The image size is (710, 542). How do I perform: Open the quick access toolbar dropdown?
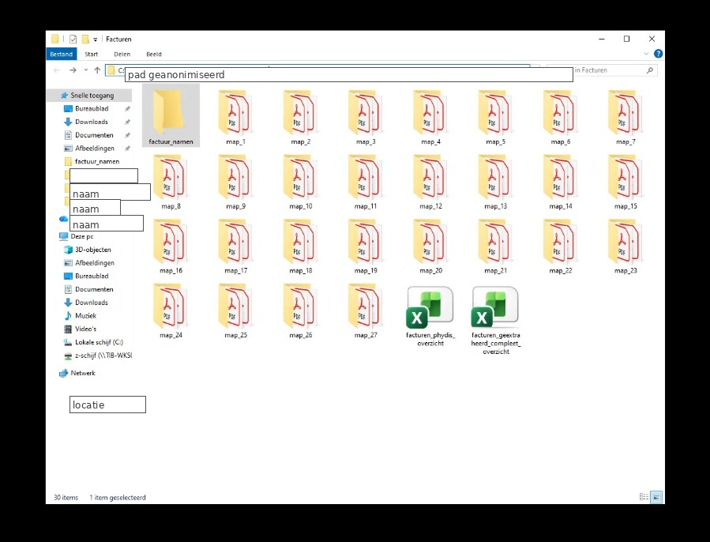point(95,40)
